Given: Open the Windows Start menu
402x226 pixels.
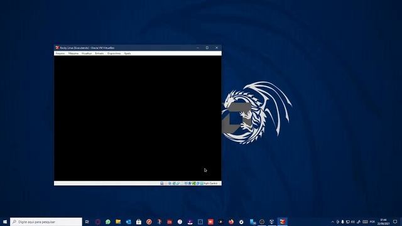Looking at the screenshot, I should tap(5, 222).
